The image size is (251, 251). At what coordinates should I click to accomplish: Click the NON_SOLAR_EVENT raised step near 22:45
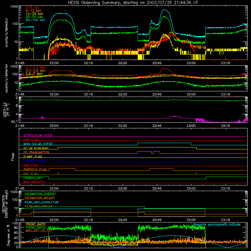[164, 143]
